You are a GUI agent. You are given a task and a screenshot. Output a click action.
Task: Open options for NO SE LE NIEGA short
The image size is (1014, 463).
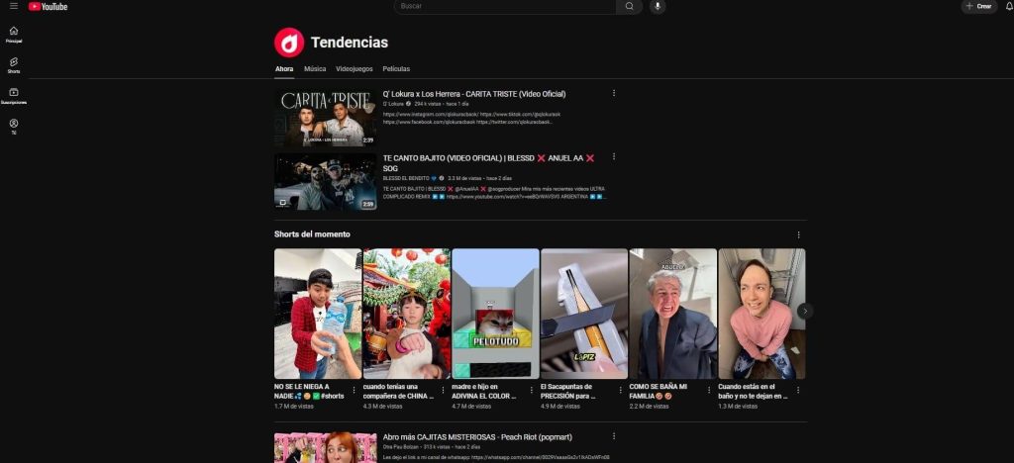pyautogui.click(x=354, y=390)
